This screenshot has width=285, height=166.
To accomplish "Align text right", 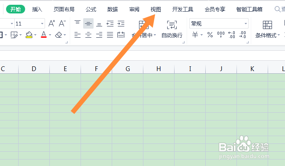I will coord(99,35).
